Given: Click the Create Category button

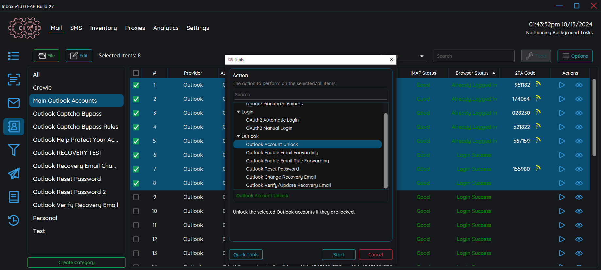Looking at the screenshot, I should point(76,262).
